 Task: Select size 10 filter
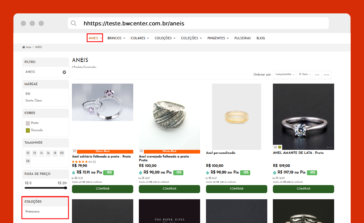coord(28,153)
